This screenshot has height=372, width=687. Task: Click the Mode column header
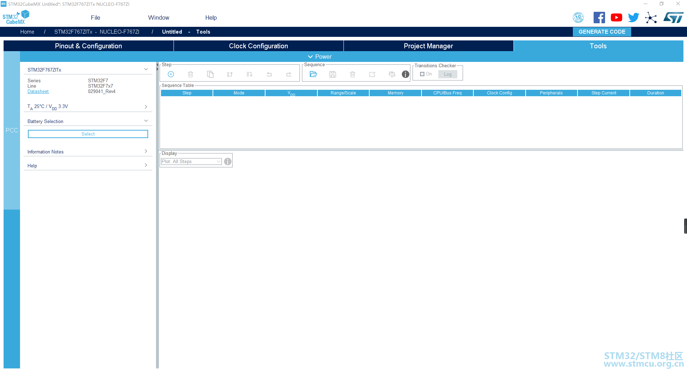click(x=239, y=93)
